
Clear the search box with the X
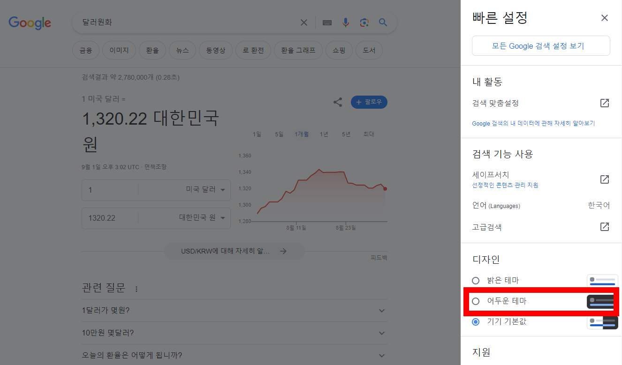pyautogui.click(x=303, y=22)
